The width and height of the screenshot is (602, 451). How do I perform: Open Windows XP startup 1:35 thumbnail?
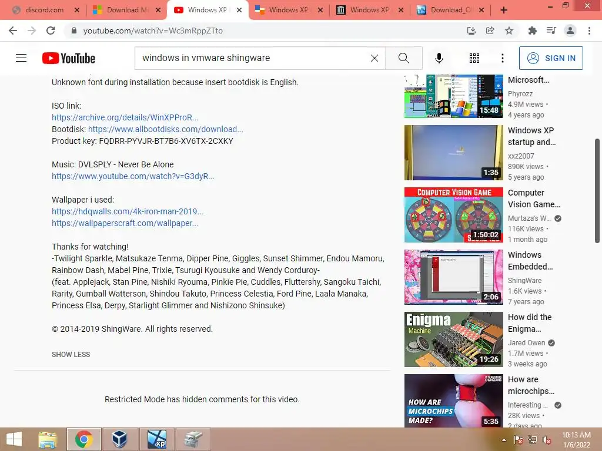pyautogui.click(x=453, y=153)
